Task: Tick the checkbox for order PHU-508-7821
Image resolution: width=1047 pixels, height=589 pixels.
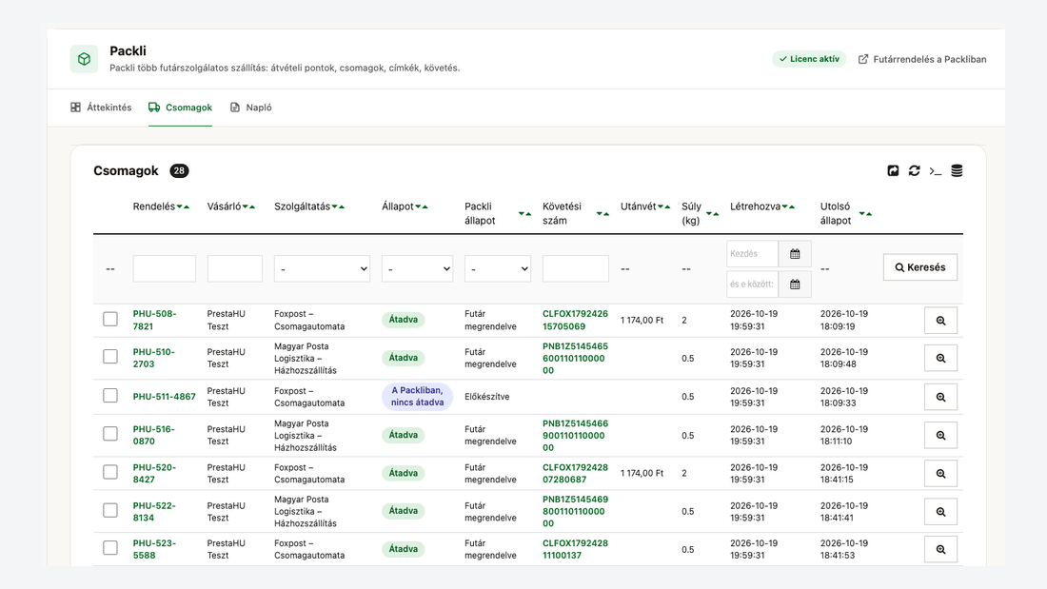Action: pyautogui.click(x=110, y=319)
